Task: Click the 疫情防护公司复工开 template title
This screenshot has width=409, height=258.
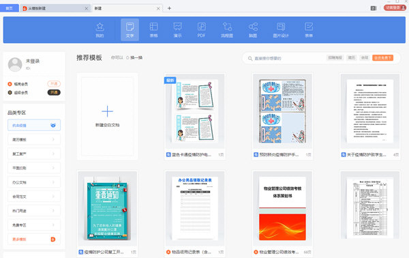Action: (104, 252)
